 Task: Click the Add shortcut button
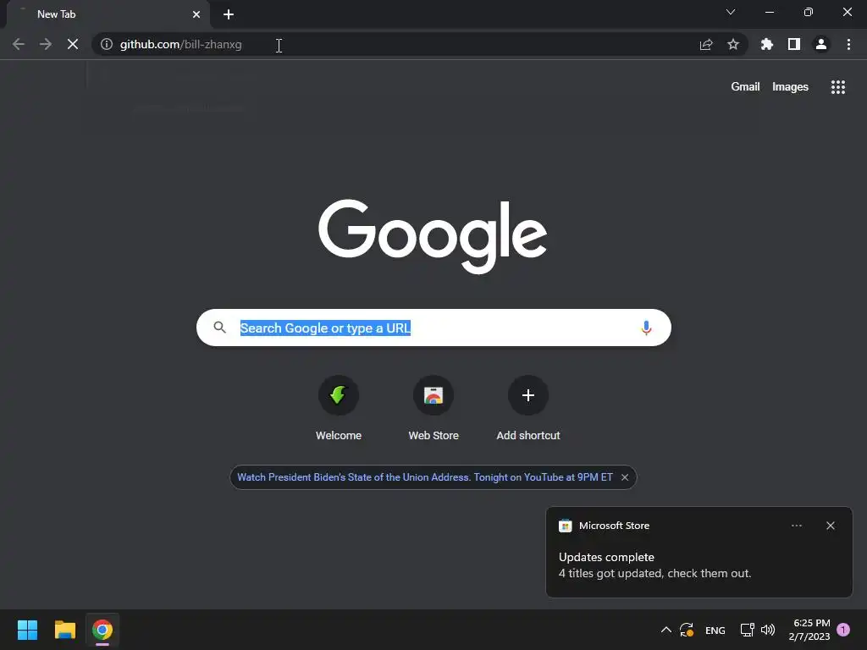coord(528,408)
